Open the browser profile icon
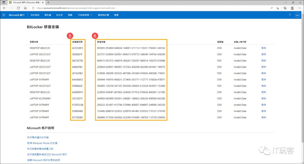 (292, 8)
